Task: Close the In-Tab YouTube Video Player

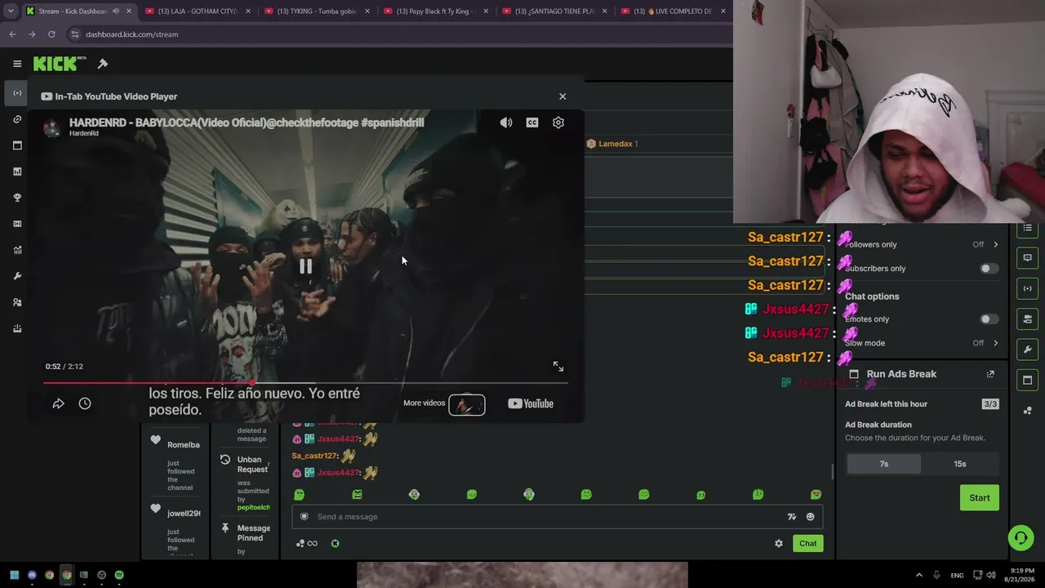Action: [563, 96]
